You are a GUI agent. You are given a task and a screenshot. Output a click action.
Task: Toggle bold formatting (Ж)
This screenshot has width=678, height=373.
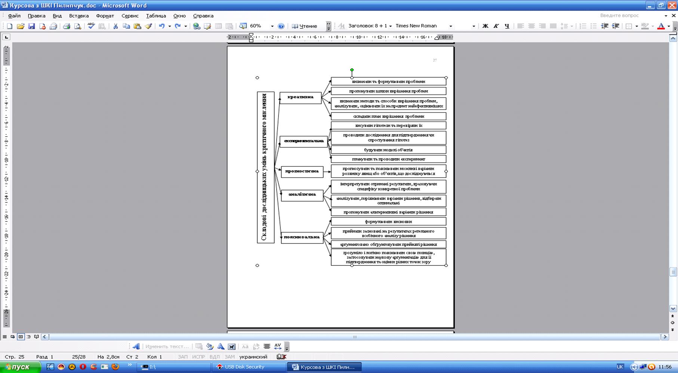485,26
